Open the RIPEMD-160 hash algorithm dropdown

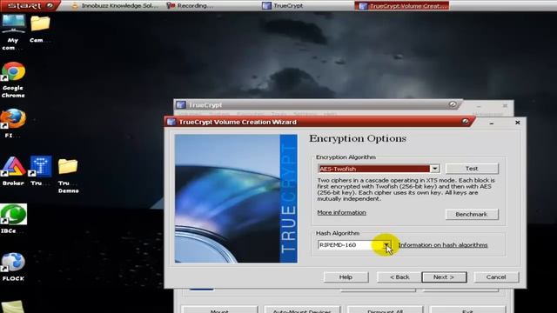point(386,245)
